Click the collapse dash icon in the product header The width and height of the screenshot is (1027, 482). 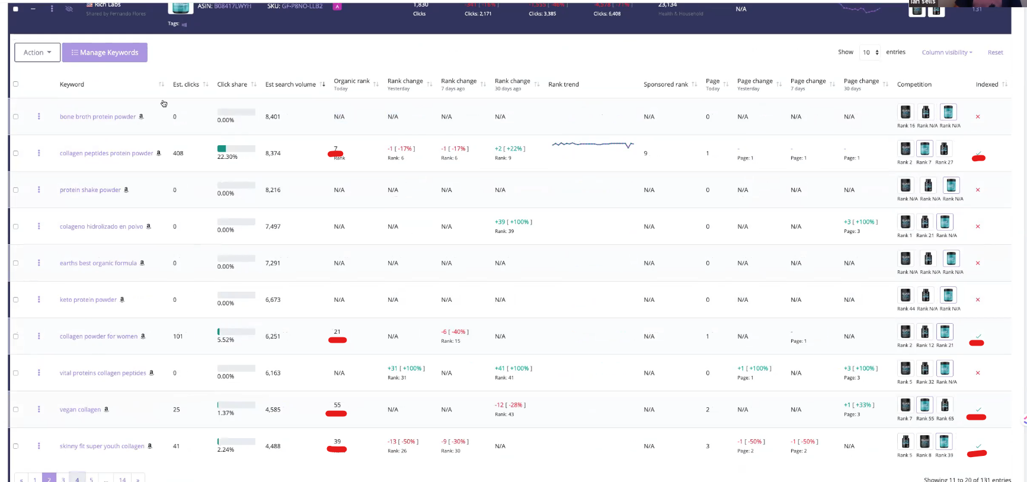[x=33, y=9]
